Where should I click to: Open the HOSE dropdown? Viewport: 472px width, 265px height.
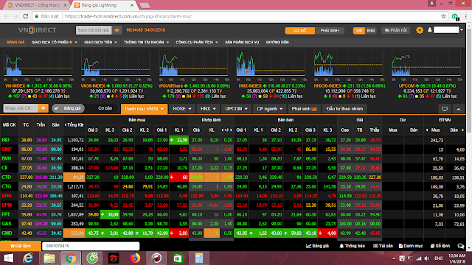click(182, 109)
